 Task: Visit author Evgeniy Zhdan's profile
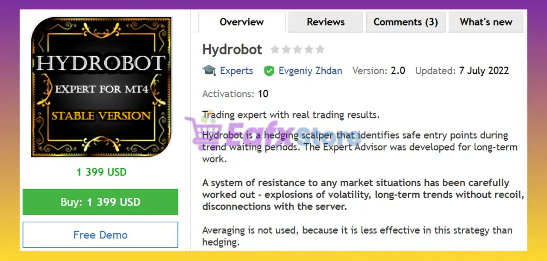310,71
